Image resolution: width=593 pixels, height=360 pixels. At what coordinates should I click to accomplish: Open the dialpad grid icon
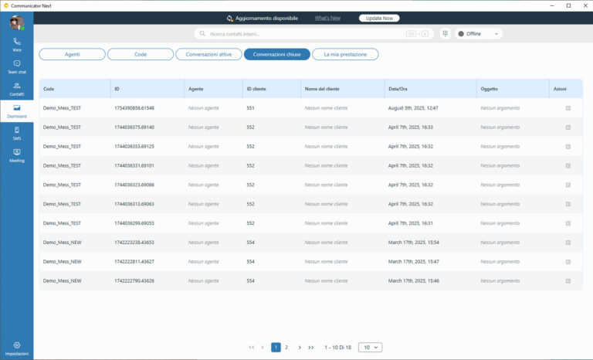445,34
